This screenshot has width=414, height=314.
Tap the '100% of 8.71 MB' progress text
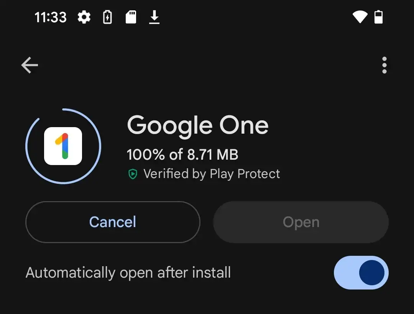[182, 155]
